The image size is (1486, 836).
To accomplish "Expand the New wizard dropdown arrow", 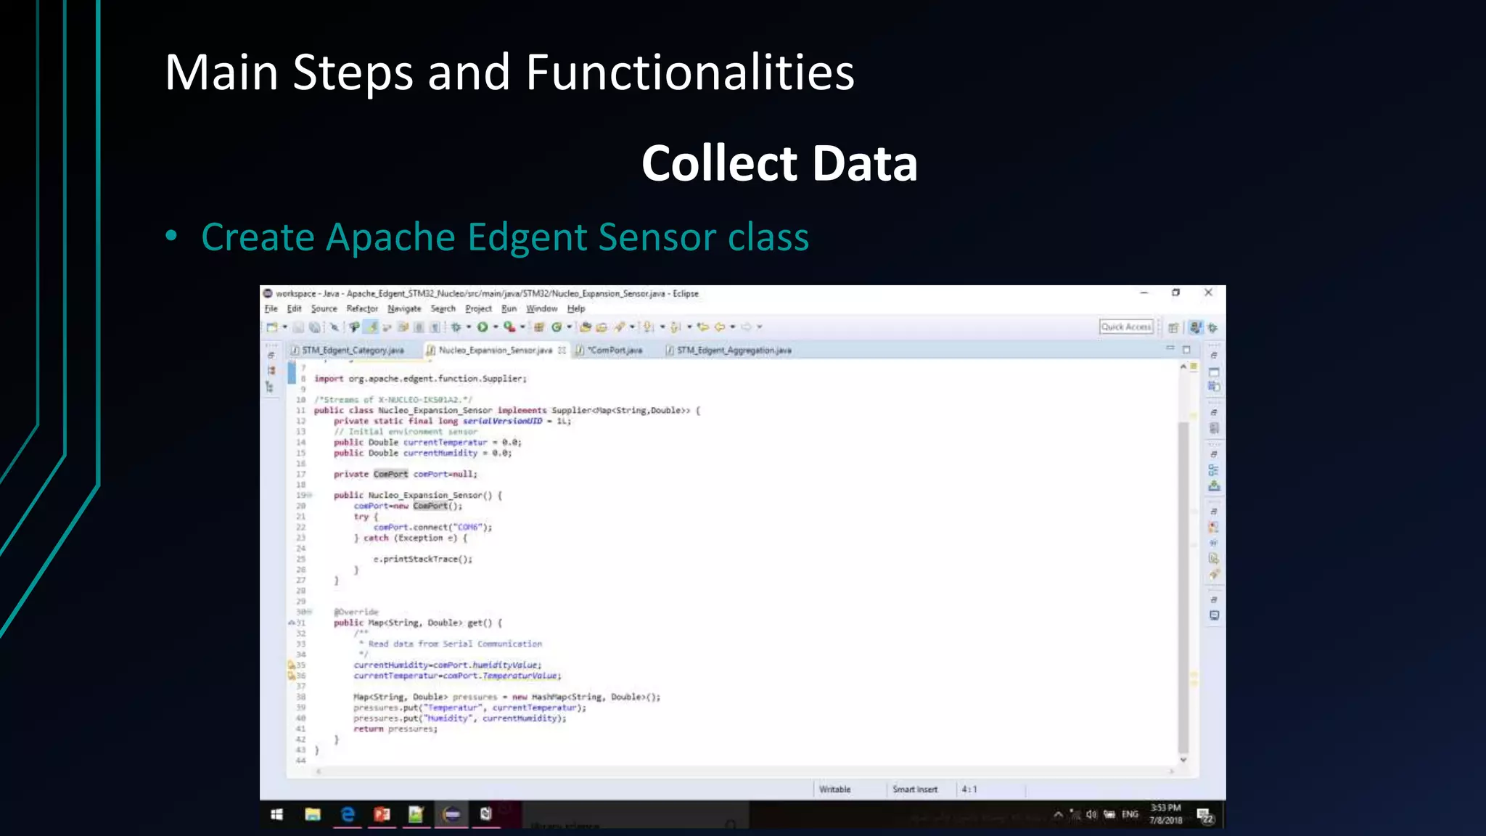I will point(284,327).
